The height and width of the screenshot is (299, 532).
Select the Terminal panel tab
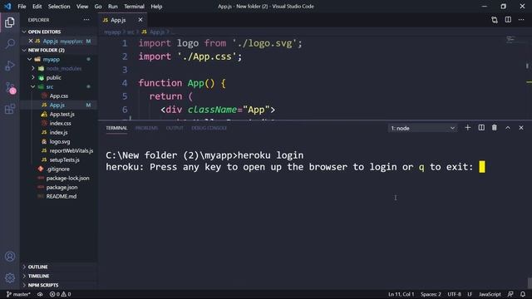click(116, 128)
